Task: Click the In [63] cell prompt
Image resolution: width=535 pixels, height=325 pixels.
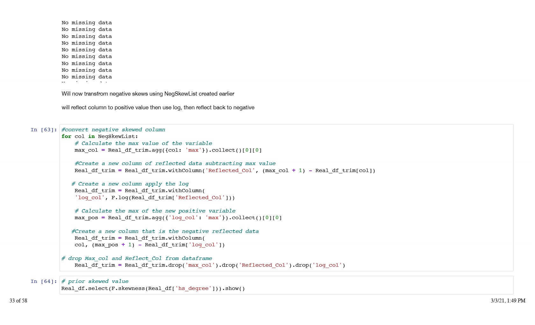Action: 44,130
